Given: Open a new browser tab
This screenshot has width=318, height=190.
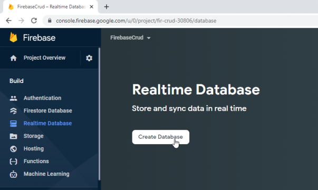Looking at the screenshot, I should pos(107,7).
